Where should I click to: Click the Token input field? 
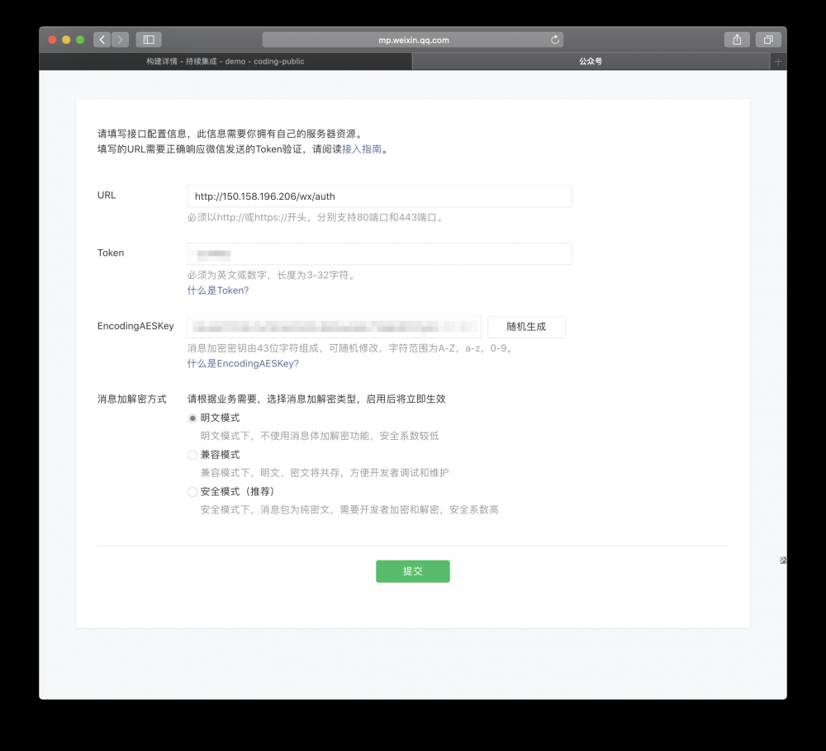click(x=379, y=253)
